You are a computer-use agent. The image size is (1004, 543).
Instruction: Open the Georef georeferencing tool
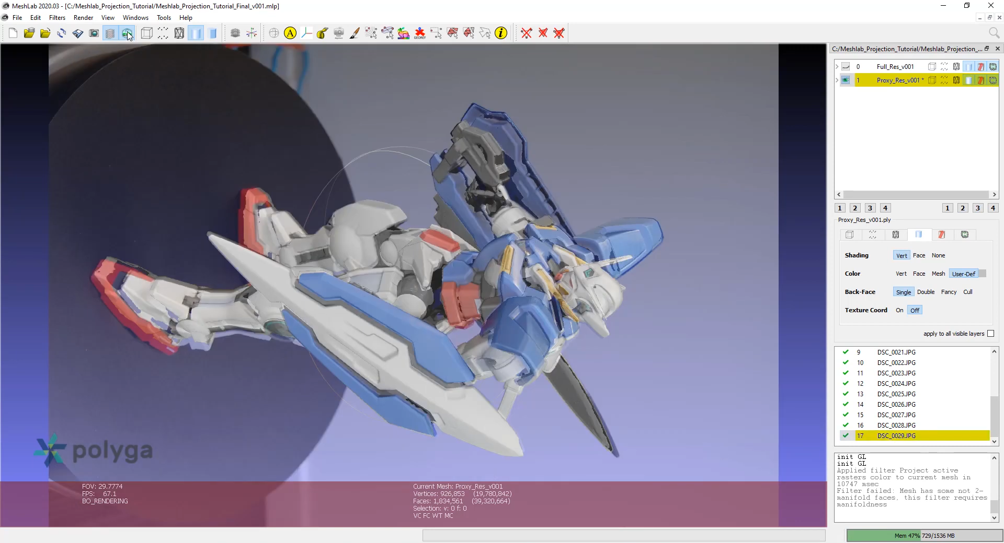tap(420, 33)
